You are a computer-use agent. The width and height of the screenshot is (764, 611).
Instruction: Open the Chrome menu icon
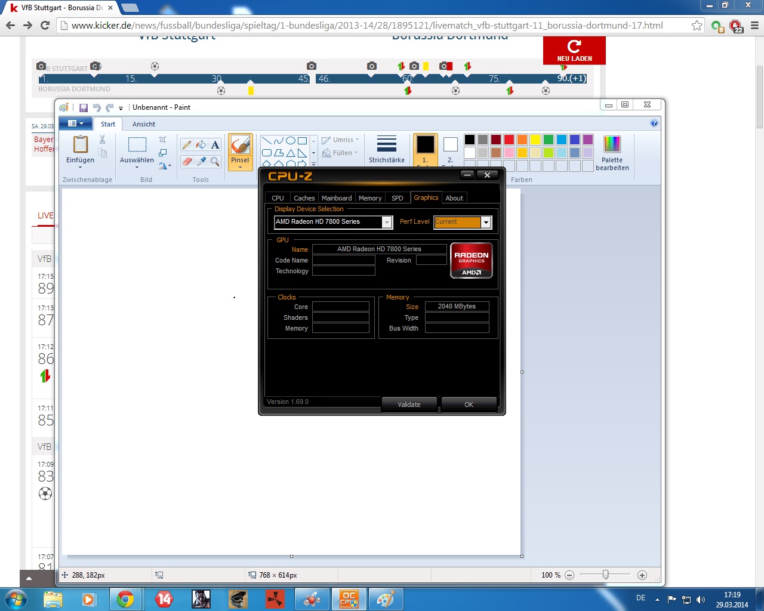(754, 25)
